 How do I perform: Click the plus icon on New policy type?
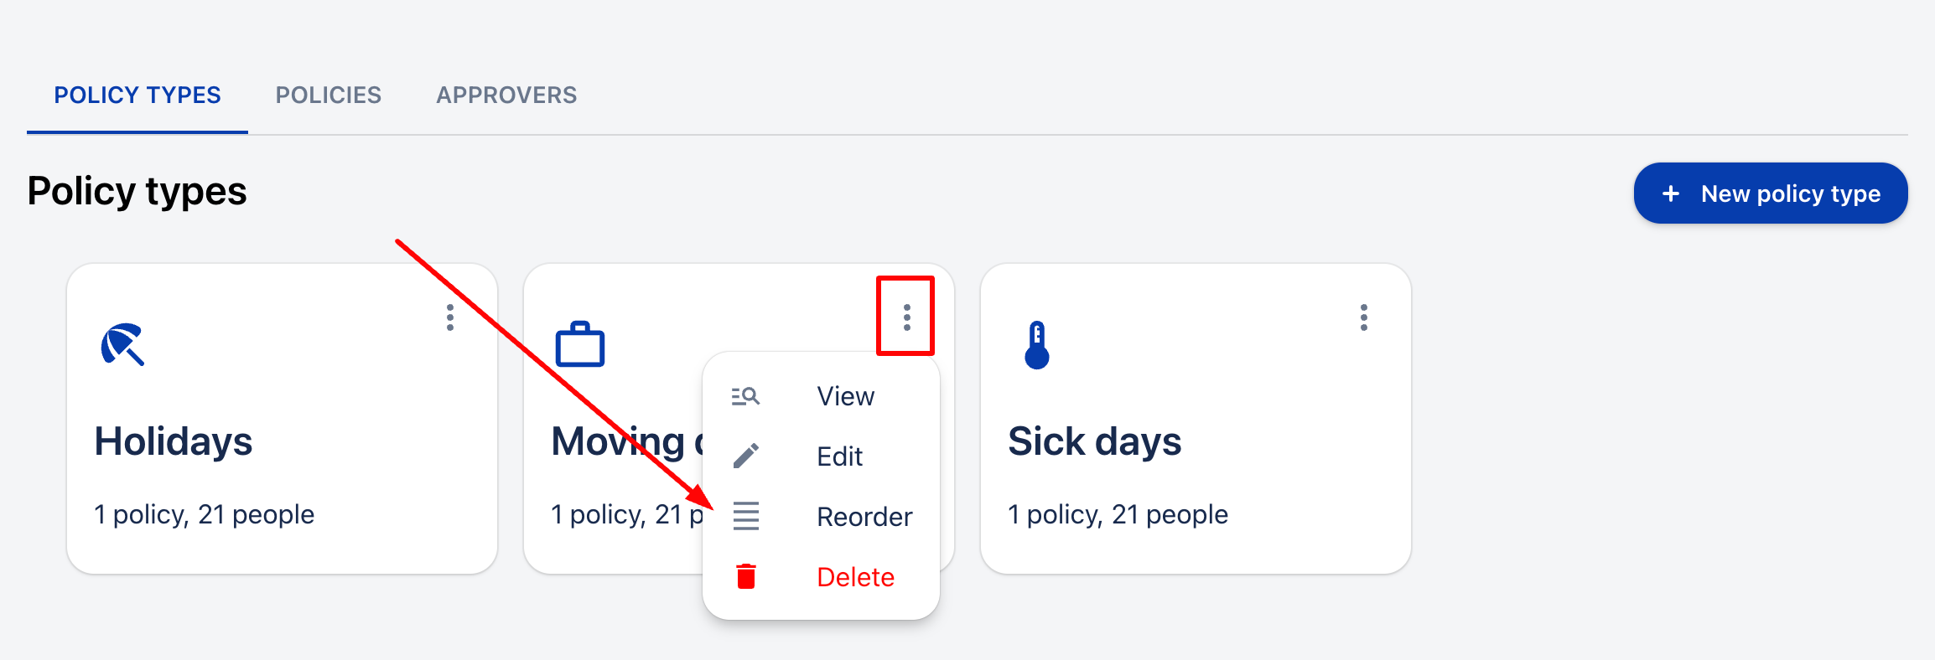1671,193
